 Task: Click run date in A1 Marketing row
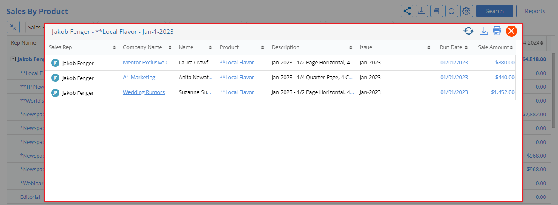(x=454, y=78)
